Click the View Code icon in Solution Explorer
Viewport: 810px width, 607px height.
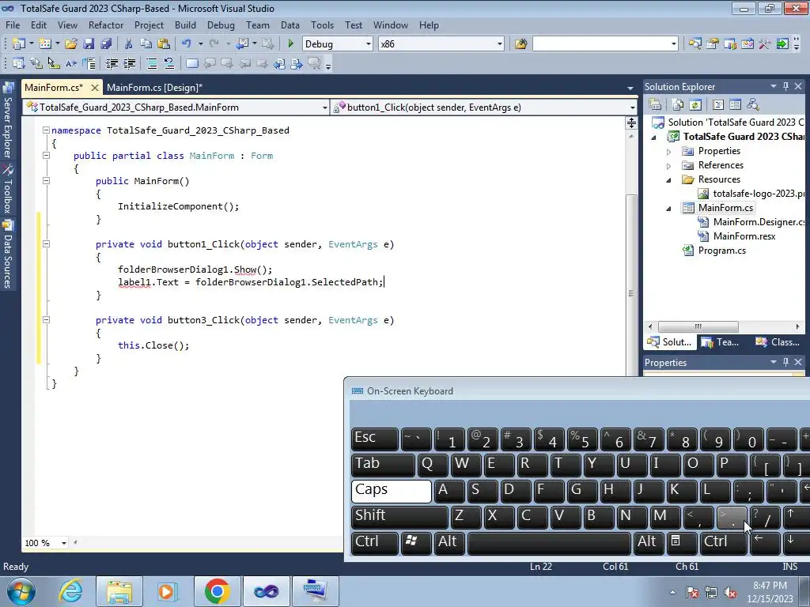click(x=718, y=105)
